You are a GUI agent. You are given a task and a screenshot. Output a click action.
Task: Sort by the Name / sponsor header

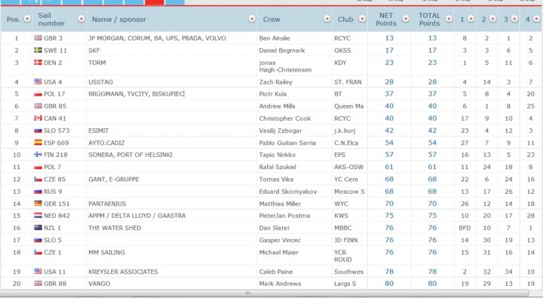[x=119, y=20]
